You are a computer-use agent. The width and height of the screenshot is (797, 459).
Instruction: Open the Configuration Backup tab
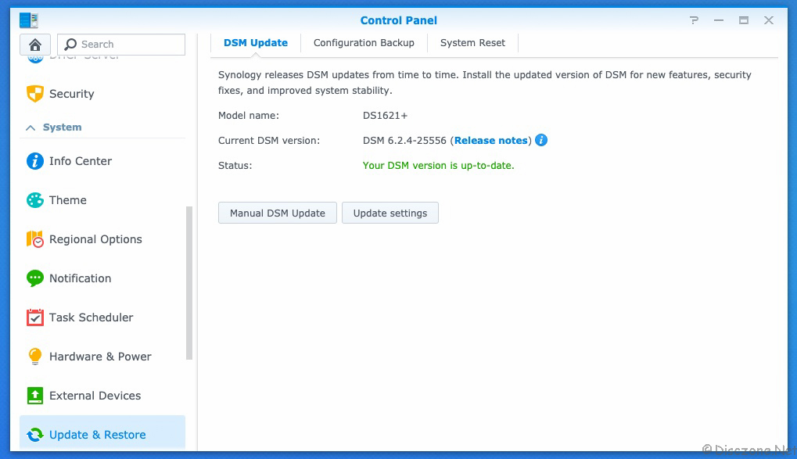click(x=364, y=43)
